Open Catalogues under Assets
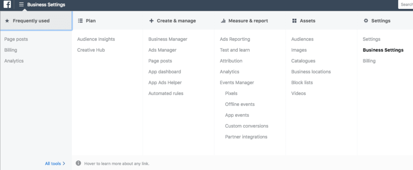413x170 pixels. click(x=303, y=61)
